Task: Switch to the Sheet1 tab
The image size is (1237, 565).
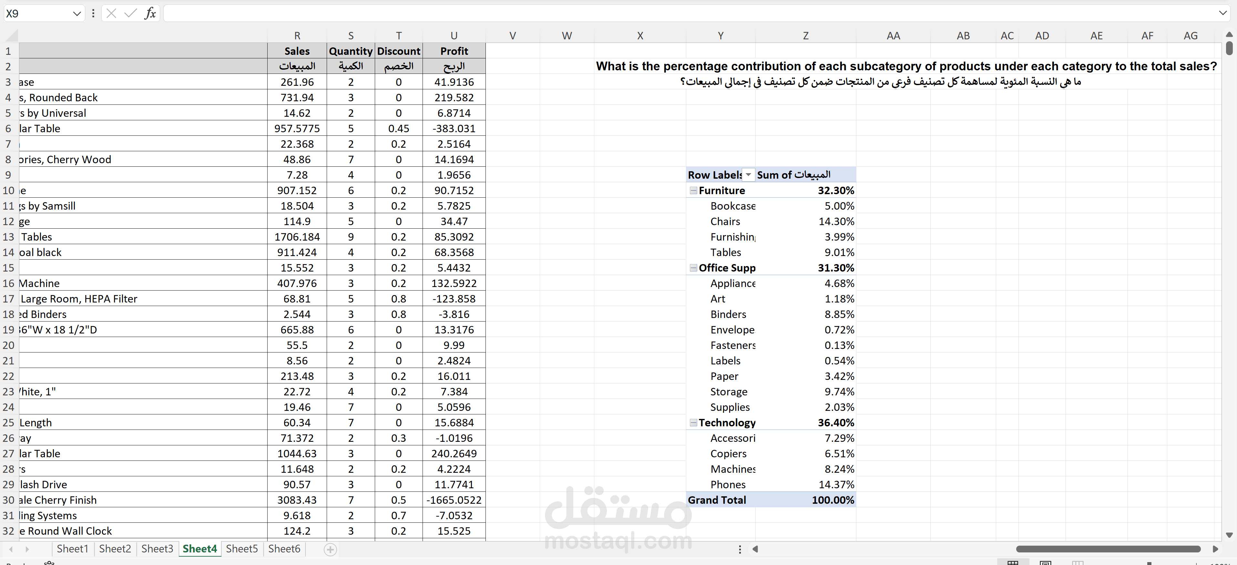Action: [72, 549]
